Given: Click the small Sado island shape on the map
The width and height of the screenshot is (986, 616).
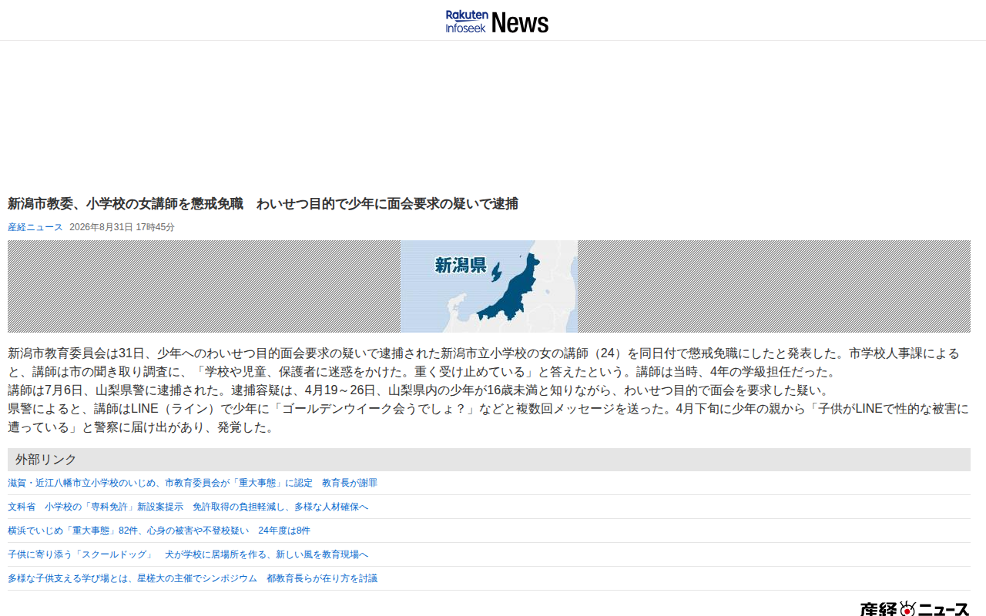Looking at the screenshot, I should (497, 272).
